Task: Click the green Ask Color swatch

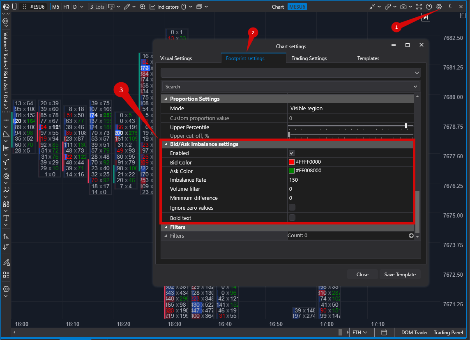Action: click(x=291, y=171)
